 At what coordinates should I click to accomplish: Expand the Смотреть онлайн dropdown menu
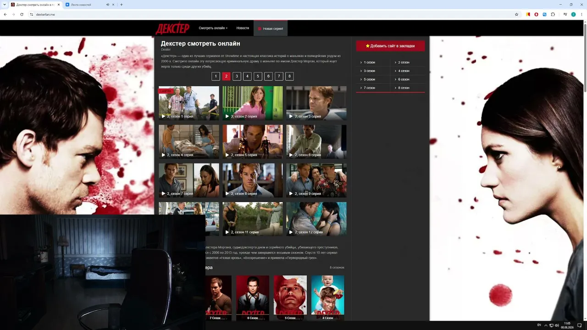point(213,28)
